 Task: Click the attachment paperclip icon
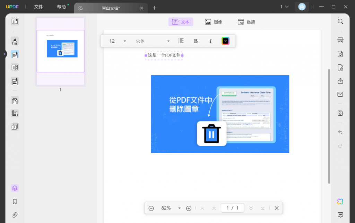point(15,215)
